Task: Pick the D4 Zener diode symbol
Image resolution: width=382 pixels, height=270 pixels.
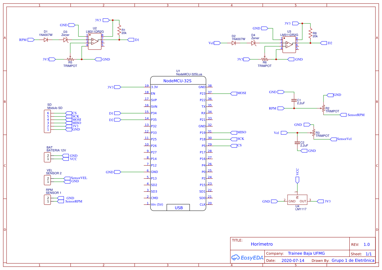Action: [253, 43]
